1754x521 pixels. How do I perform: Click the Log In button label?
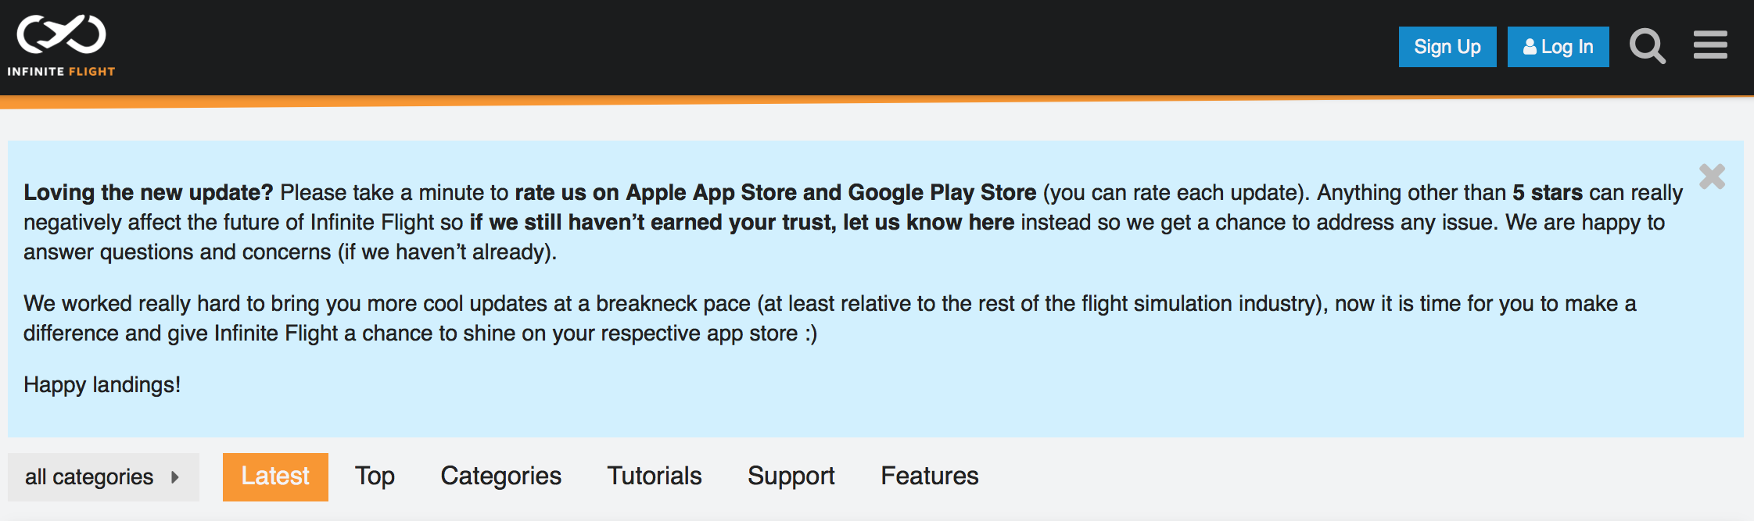[1567, 47]
